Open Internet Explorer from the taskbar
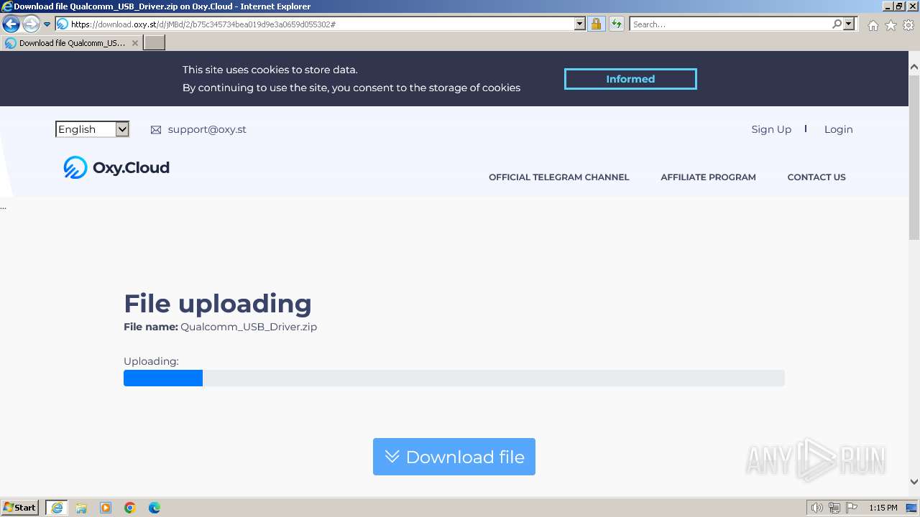 click(x=57, y=508)
